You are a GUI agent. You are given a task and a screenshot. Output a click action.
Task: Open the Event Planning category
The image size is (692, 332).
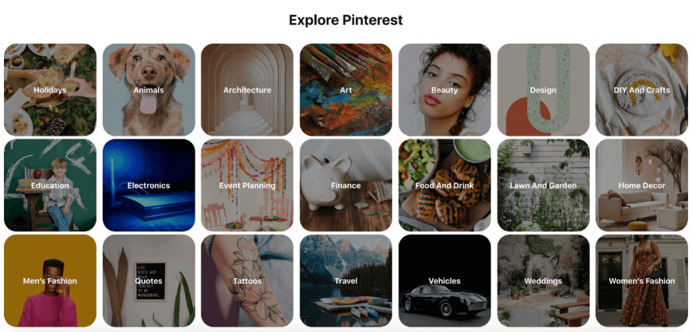click(x=247, y=185)
